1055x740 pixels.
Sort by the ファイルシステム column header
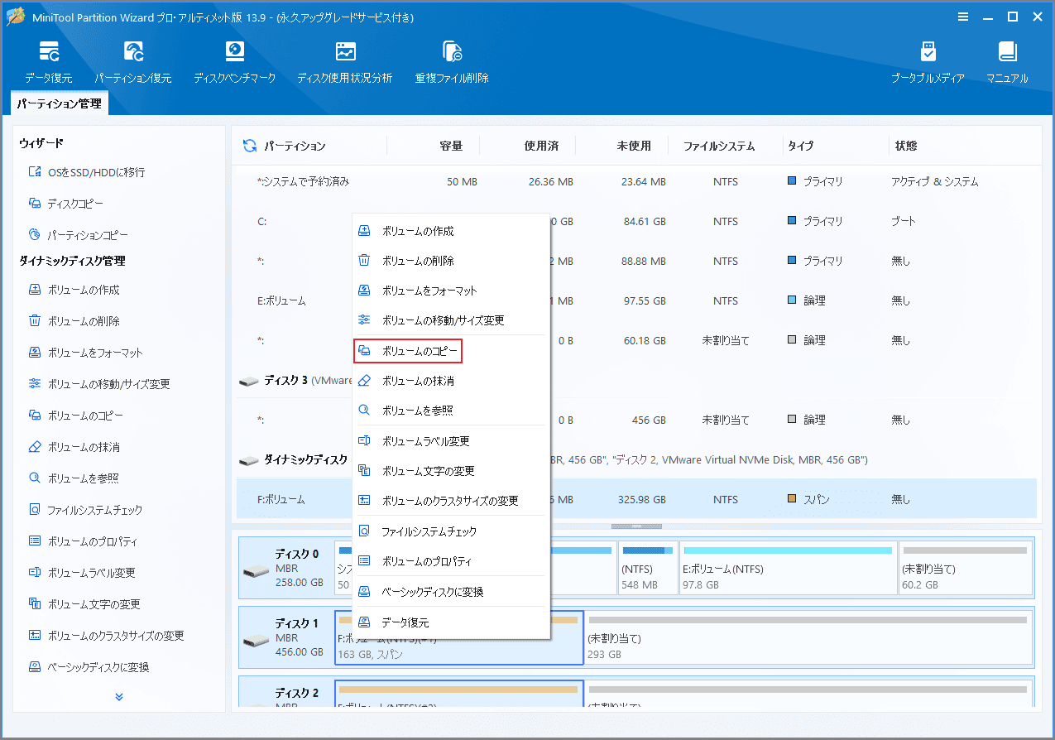point(719,146)
